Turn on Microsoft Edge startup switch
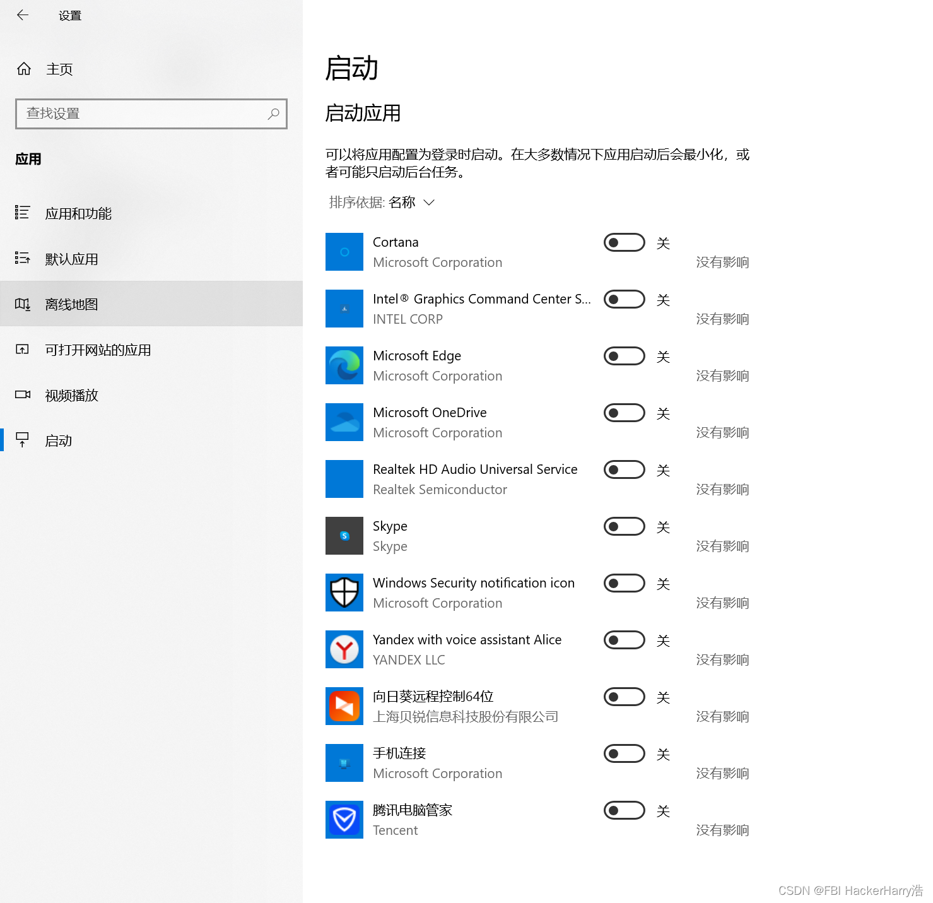 point(625,356)
